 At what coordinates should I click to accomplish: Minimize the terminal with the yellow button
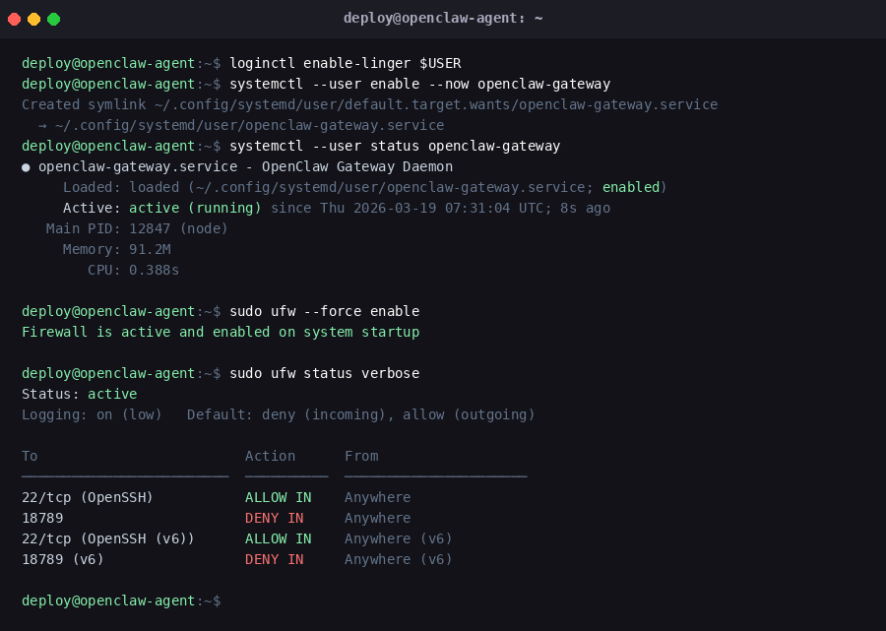pos(33,19)
